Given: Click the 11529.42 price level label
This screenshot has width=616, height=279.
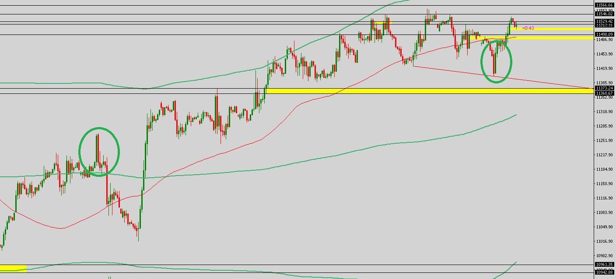Looking at the screenshot, I should point(604,21).
